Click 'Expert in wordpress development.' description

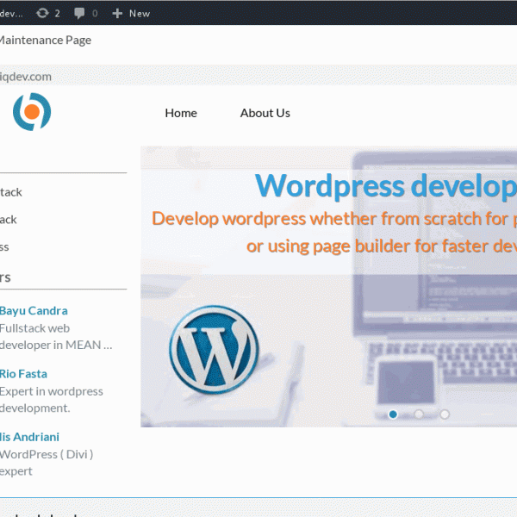click(x=52, y=400)
